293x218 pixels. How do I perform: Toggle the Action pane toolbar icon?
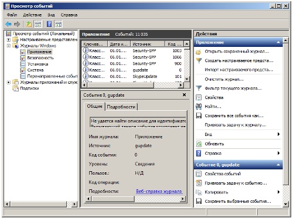click(59, 24)
